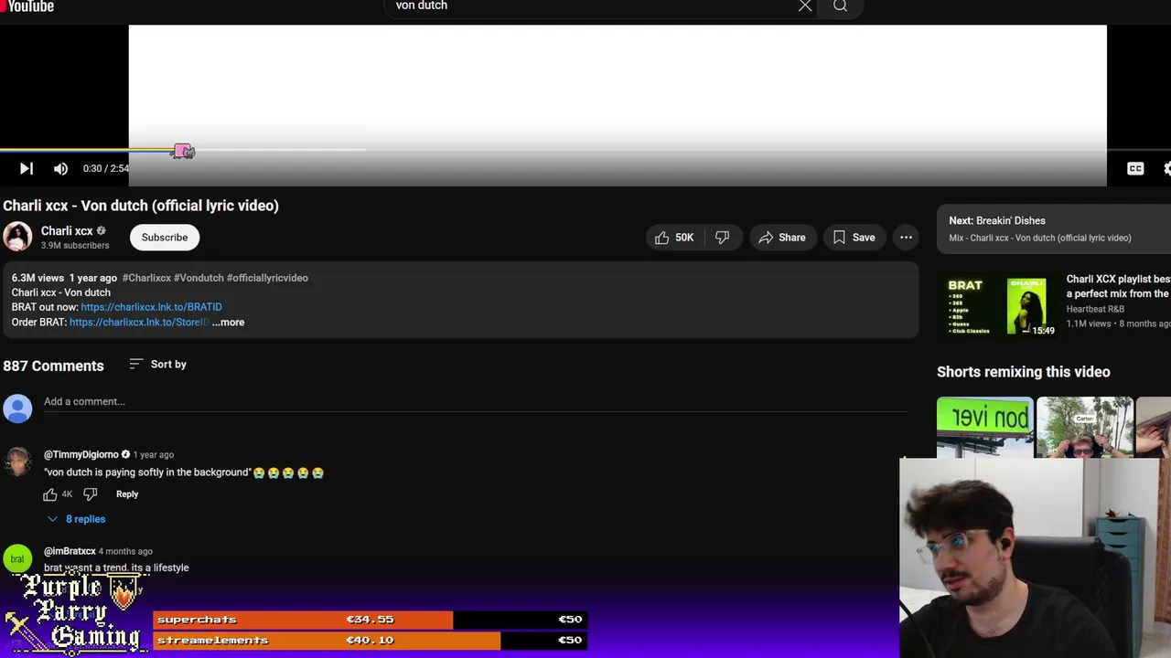Open the charlixcx.lnk.to/BRATID link
Viewport: 1171px width, 658px height.
point(151,307)
